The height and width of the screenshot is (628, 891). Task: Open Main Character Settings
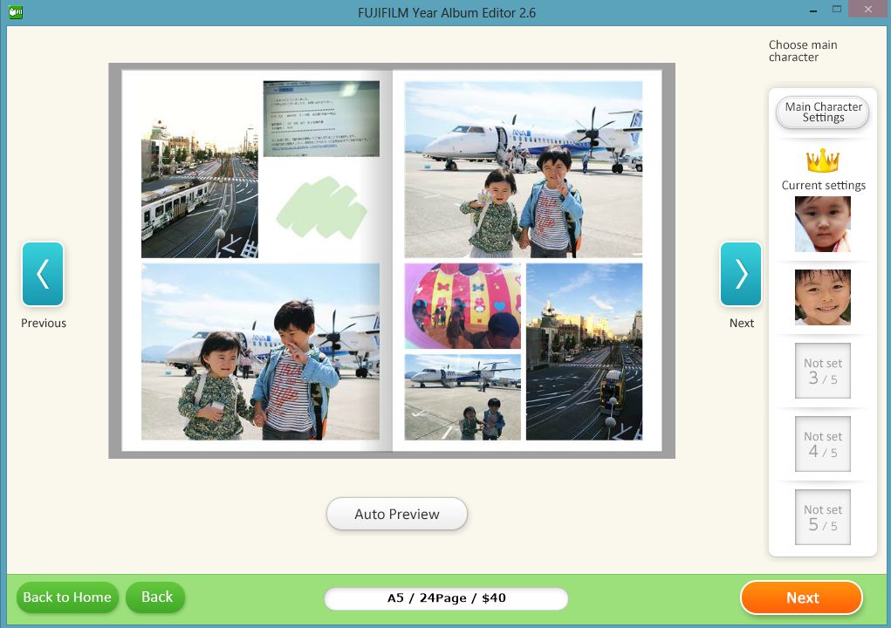click(x=823, y=113)
